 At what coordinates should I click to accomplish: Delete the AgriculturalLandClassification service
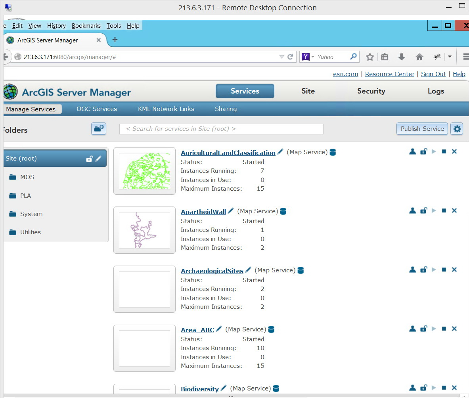tap(454, 151)
